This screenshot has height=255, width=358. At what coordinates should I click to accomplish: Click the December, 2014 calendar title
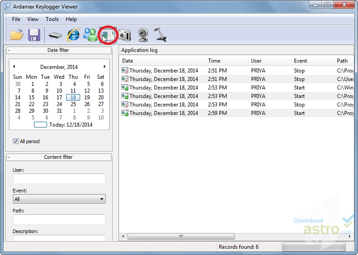59,67
